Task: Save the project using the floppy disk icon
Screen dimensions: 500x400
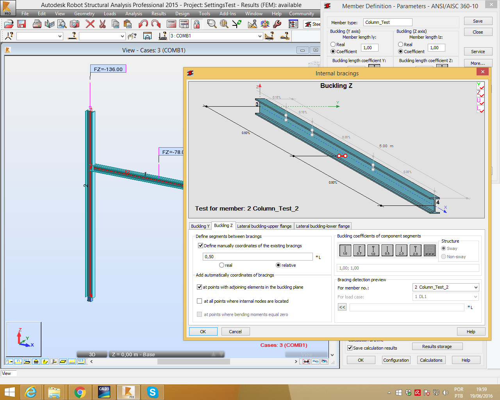Action: (x=21, y=24)
